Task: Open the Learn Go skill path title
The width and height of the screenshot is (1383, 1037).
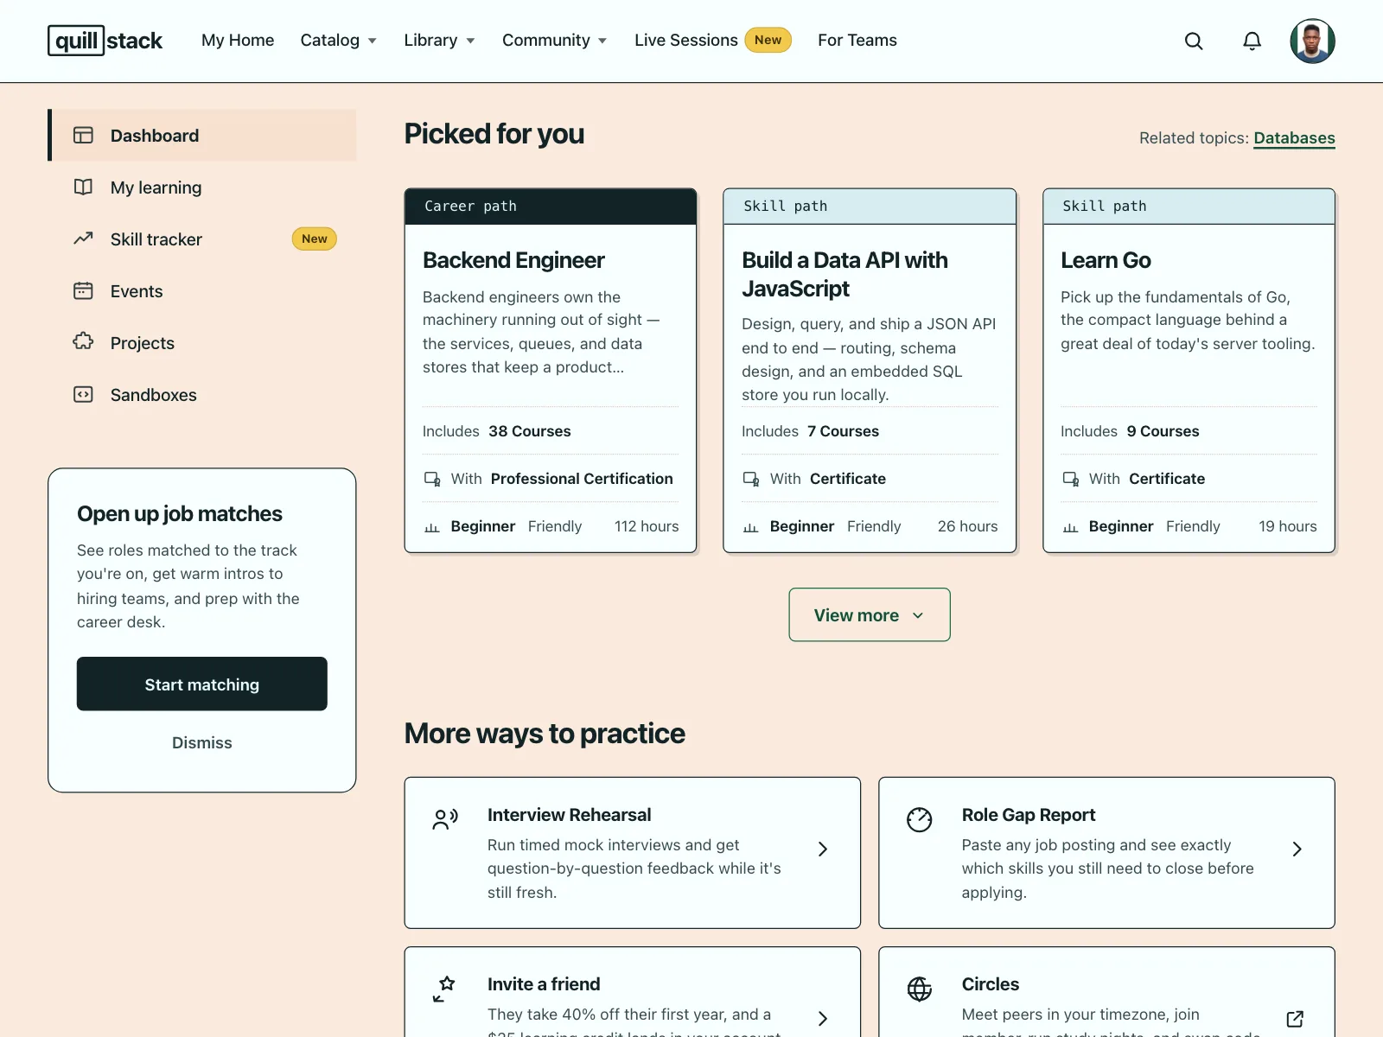Action: [1106, 260]
